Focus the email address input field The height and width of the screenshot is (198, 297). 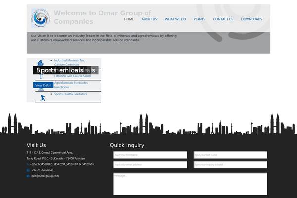coord(150,165)
